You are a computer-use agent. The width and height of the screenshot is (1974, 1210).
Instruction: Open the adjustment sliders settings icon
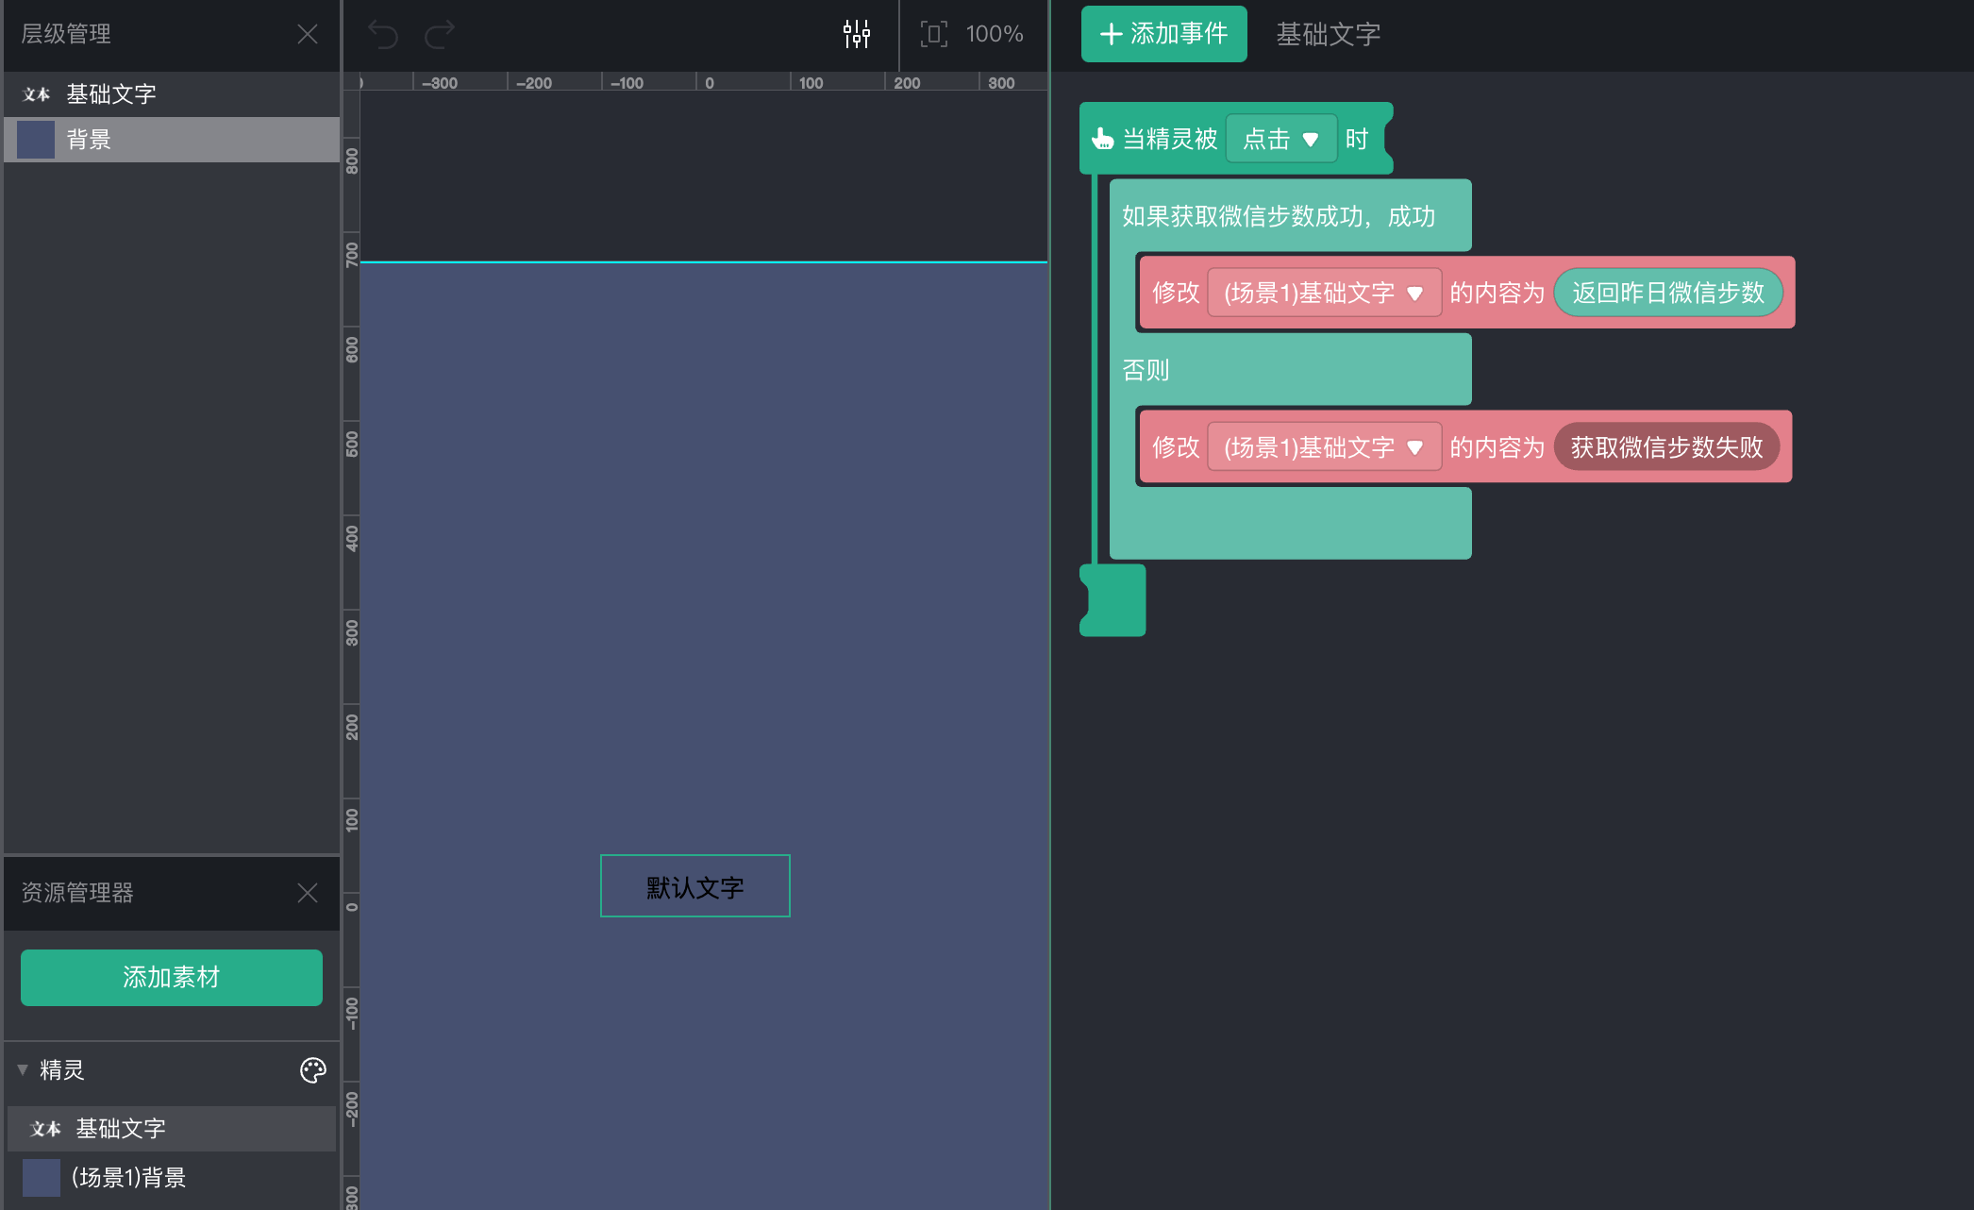tap(856, 34)
